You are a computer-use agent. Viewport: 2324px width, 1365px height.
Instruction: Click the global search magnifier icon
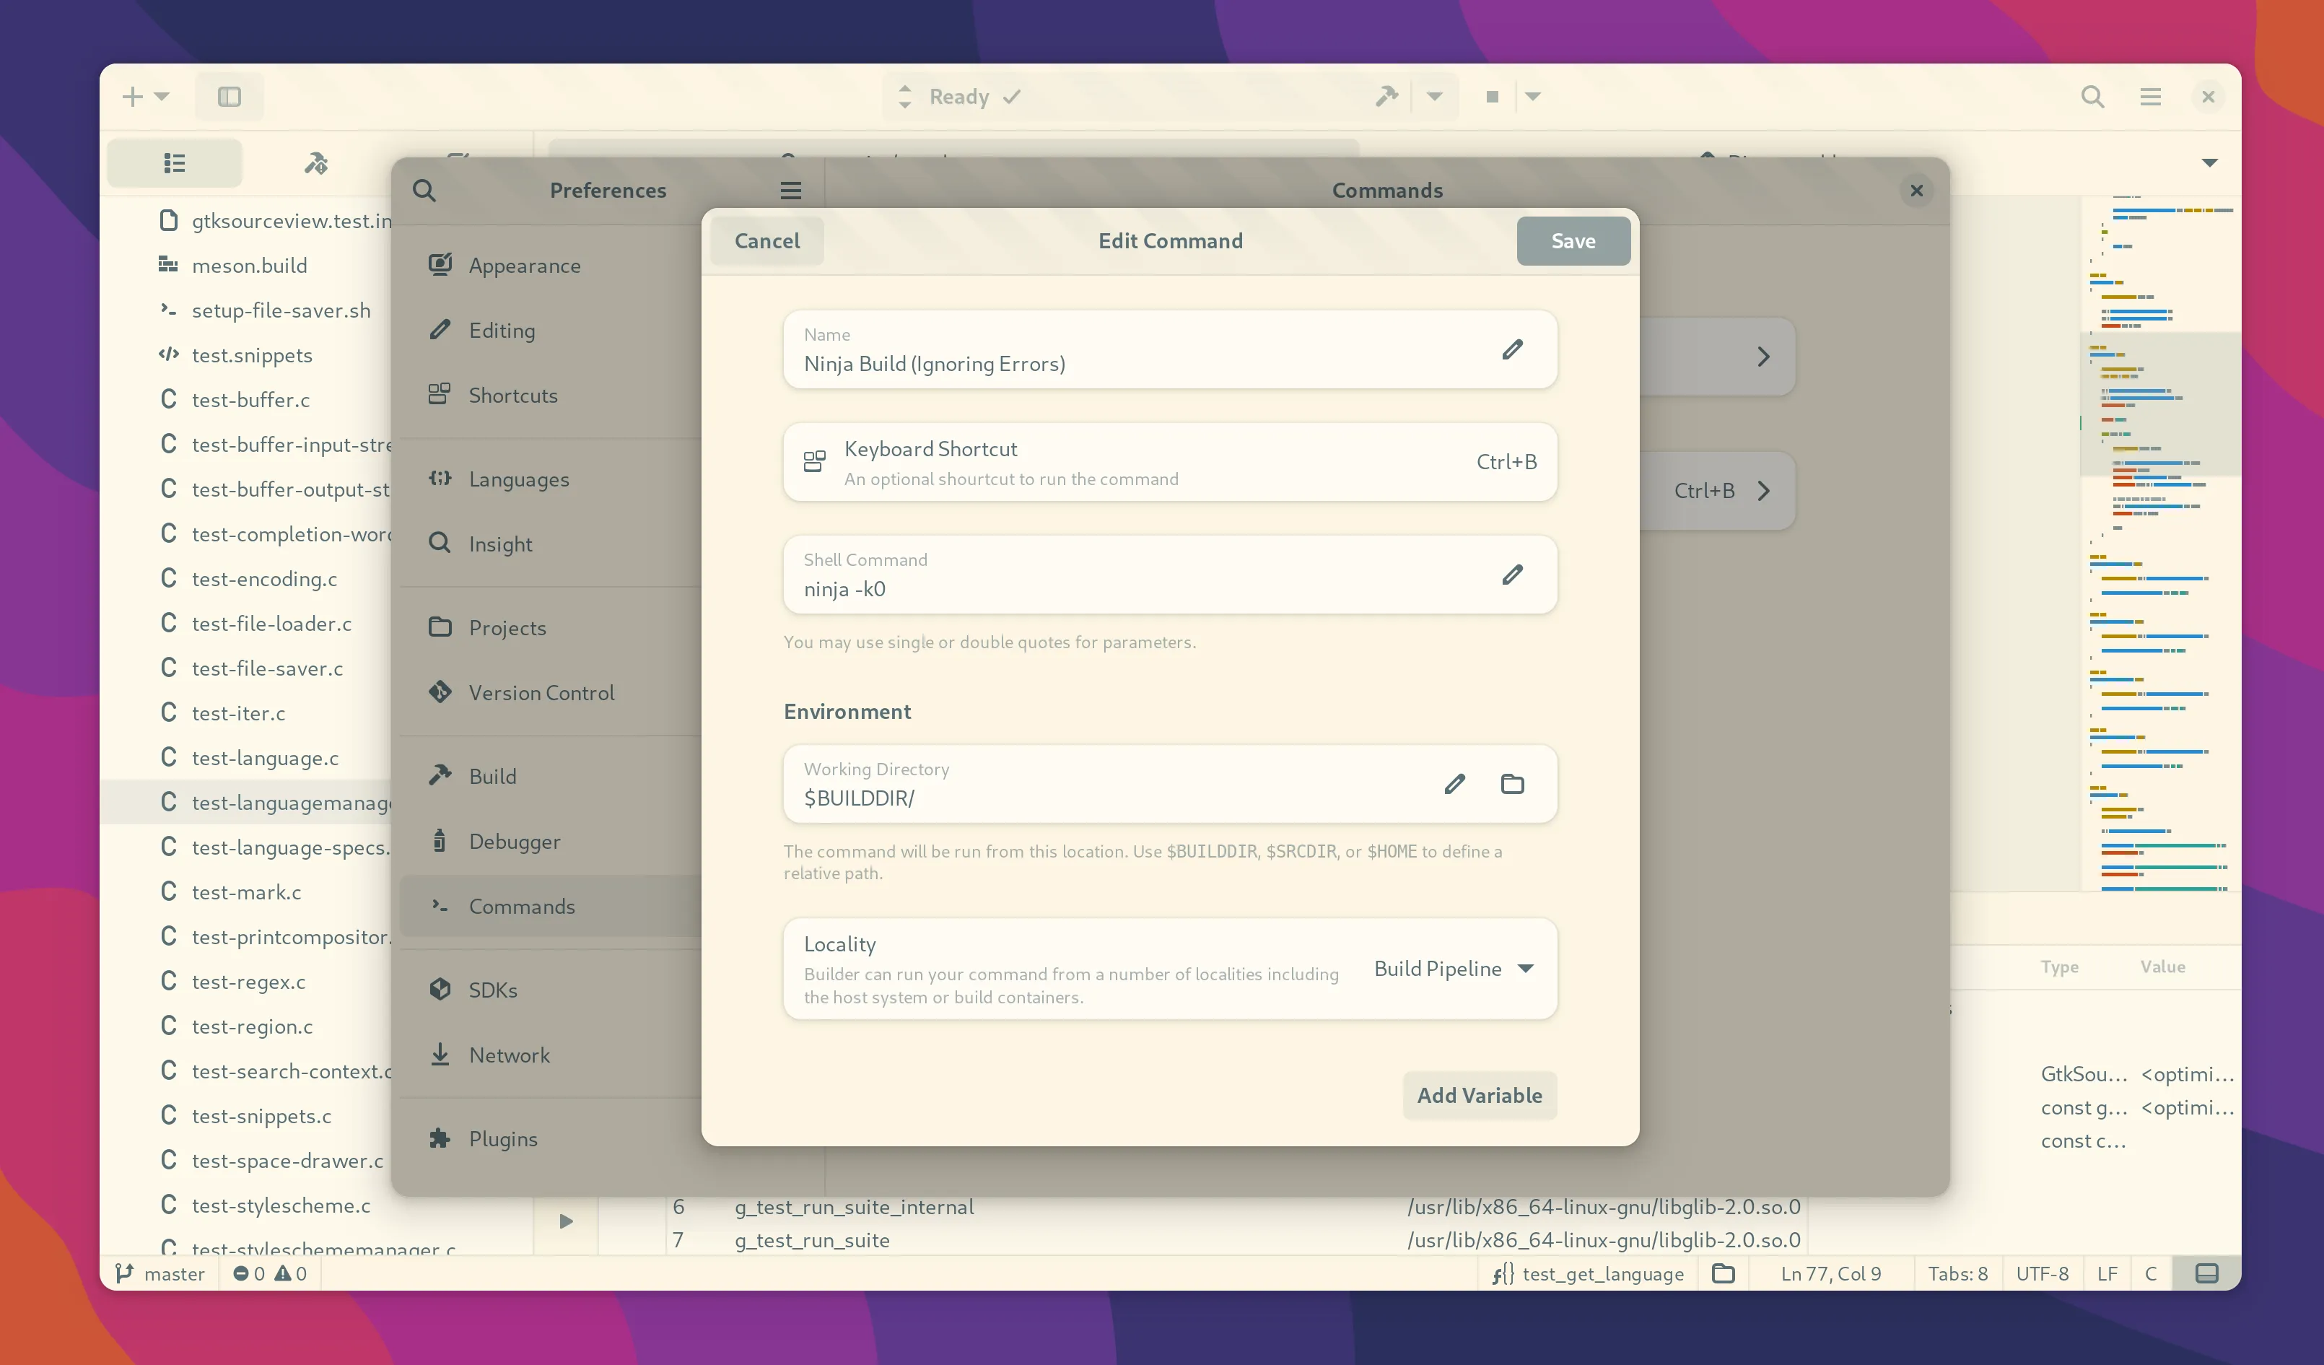click(x=2092, y=96)
